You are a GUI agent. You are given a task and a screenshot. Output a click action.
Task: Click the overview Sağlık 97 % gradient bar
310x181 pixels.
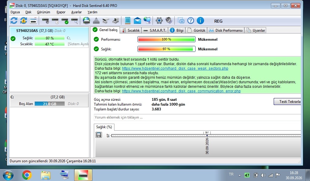167,49
